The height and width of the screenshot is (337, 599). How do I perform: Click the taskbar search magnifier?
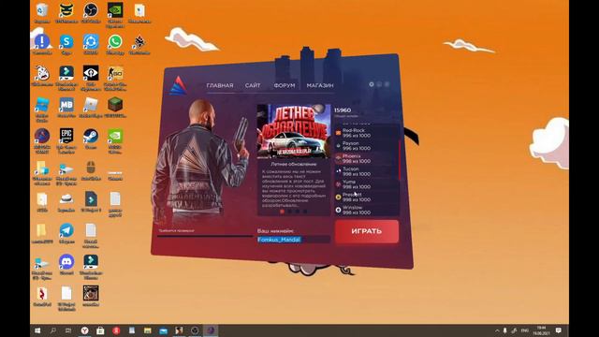coord(52,330)
